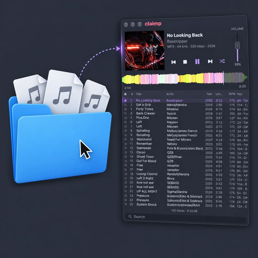This screenshot has width=258, height=258.
Task: Sort by BPM column header
Action: pos(232,94)
